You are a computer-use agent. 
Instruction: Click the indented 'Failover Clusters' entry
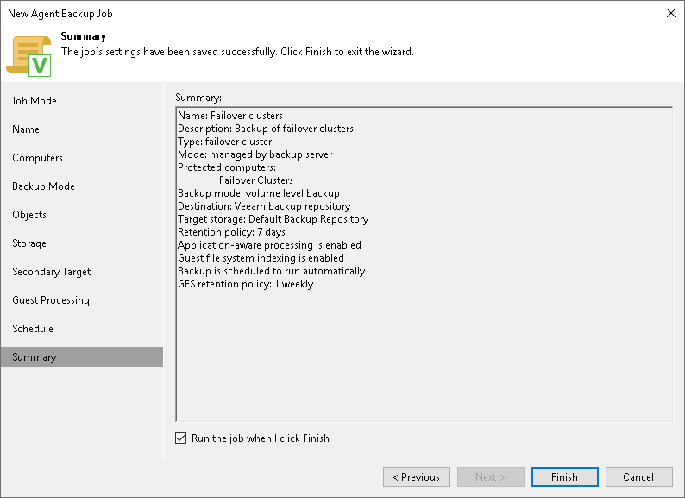click(x=256, y=180)
